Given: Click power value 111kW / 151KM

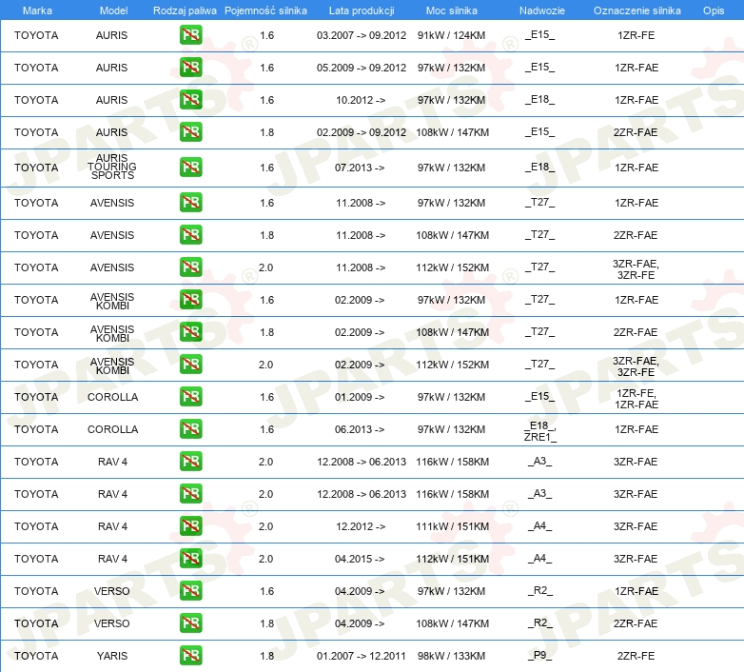Looking at the screenshot, I should pos(452,526).
